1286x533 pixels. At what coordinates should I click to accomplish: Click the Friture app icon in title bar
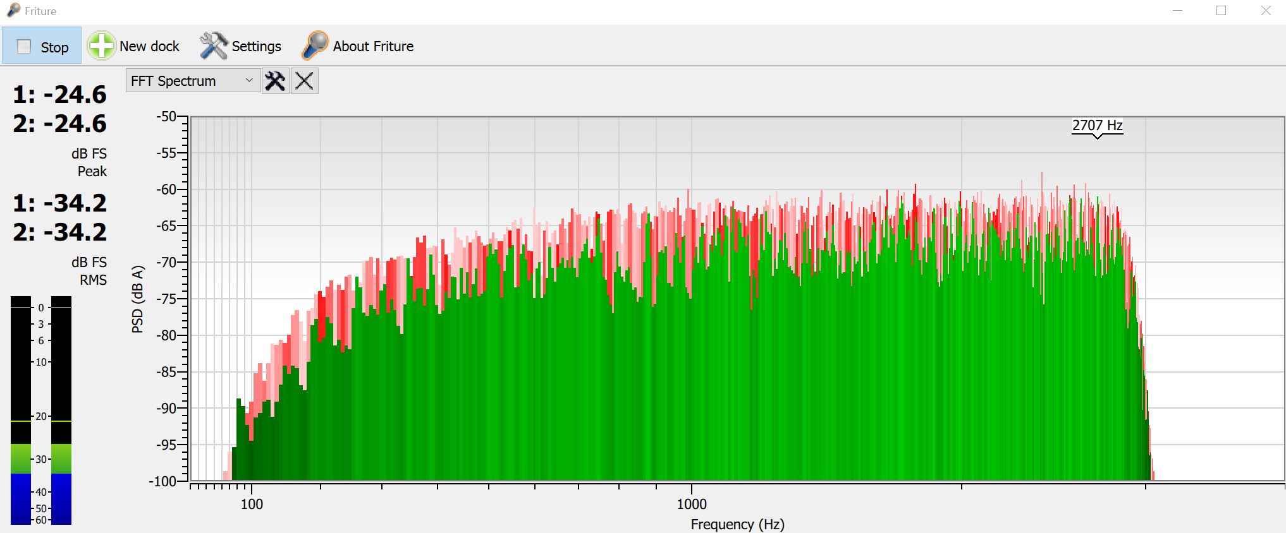tap(13, 11)
